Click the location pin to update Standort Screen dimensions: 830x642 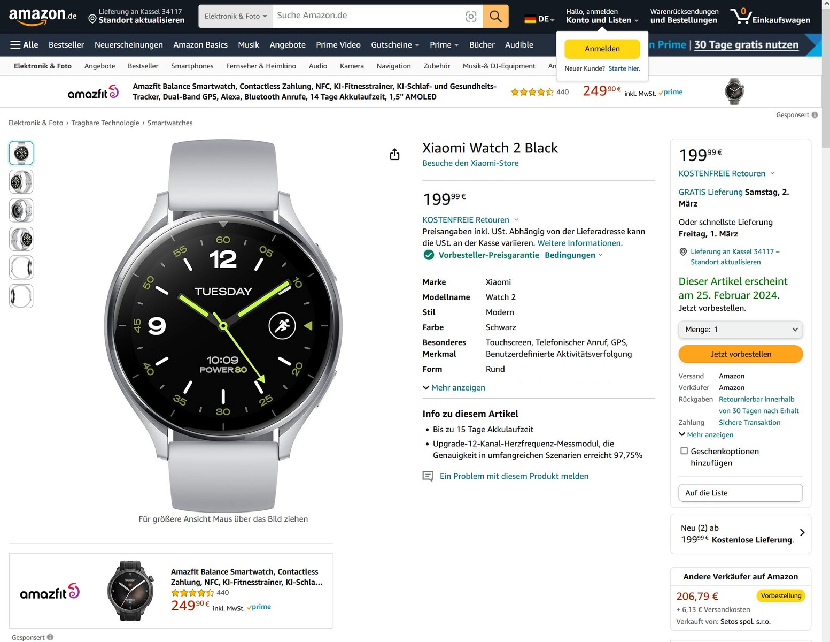pyautogui.click(x=92, y=20)
